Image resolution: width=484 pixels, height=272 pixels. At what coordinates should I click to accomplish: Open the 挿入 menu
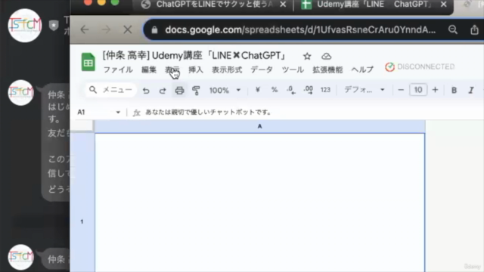coord(196,70)
